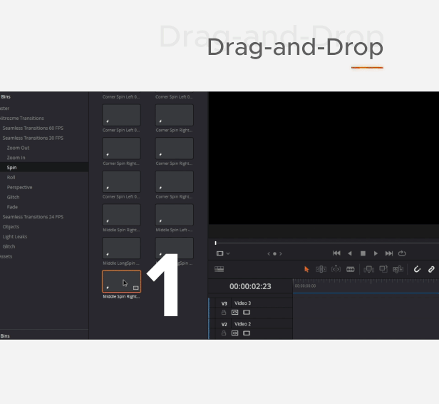439x404 pixels.
Task: Click the Insert Clip icon
Action: click(x=368, y=269)
